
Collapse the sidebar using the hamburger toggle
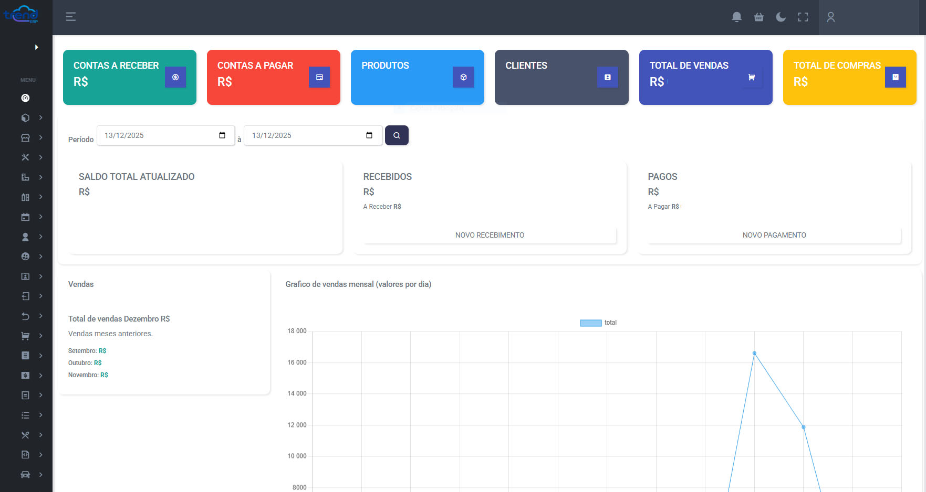click(70, 16)
